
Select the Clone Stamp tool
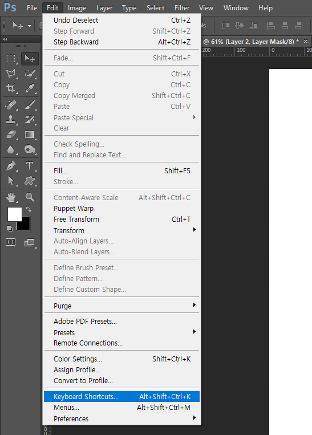pyautogui.click(x=11, y=120)
